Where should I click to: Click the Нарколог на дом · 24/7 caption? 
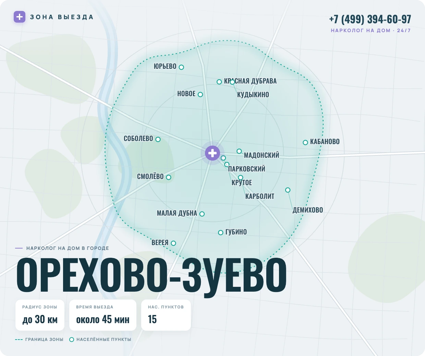tap(371, 30)
